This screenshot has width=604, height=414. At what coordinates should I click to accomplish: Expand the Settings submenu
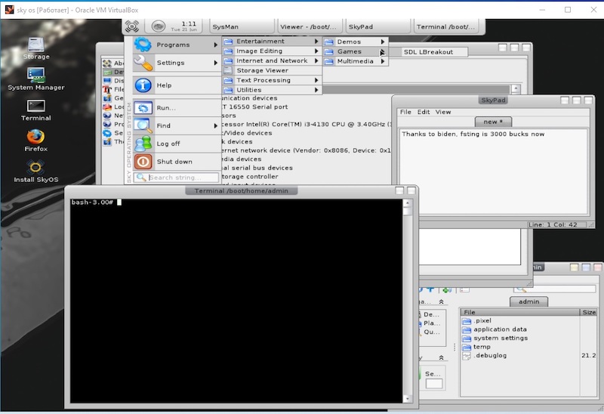pos(215,63)
